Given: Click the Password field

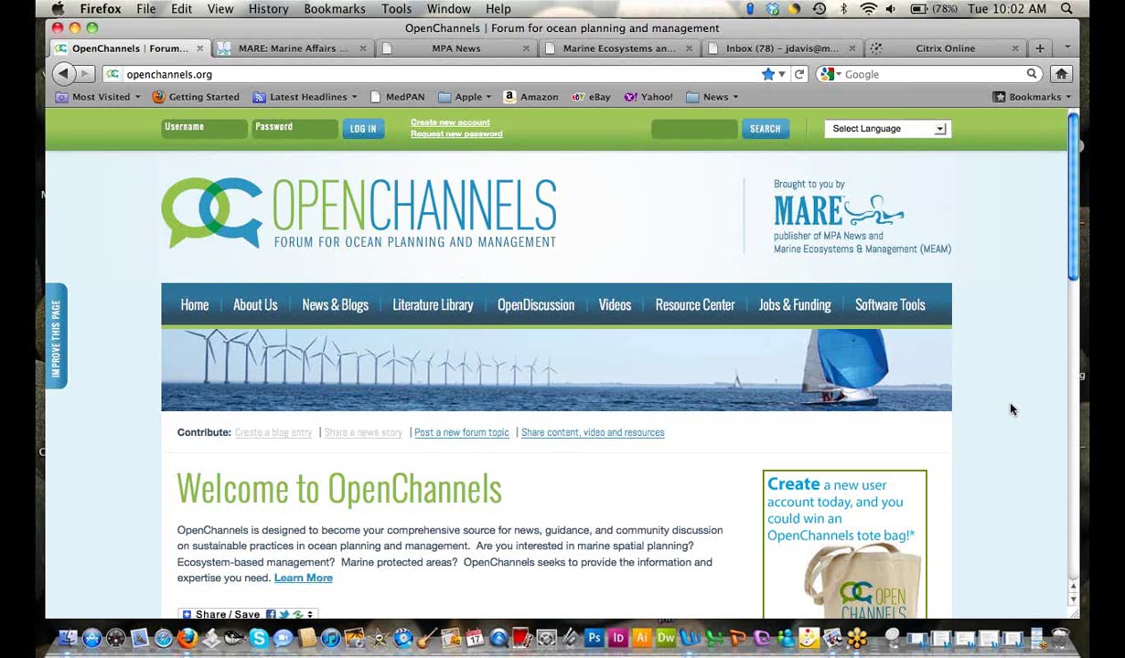Looking at the screenshot, I should point(295,129).
